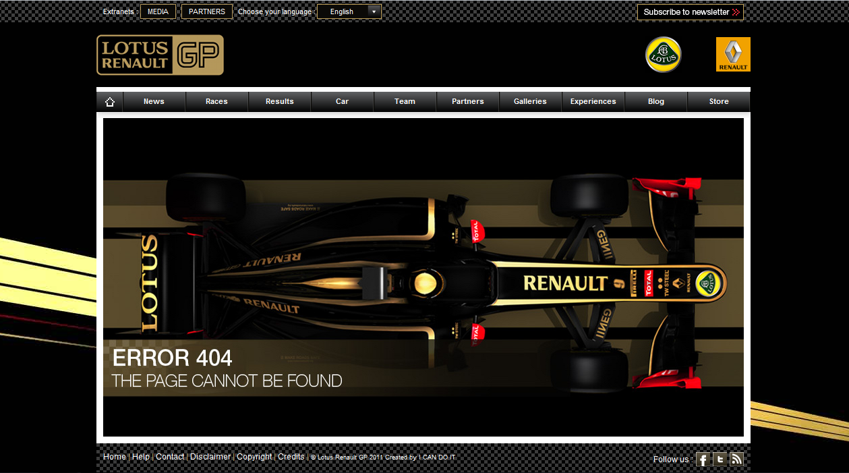
Task: Open the Facebook follow icon
Action: tap(703, 460)
